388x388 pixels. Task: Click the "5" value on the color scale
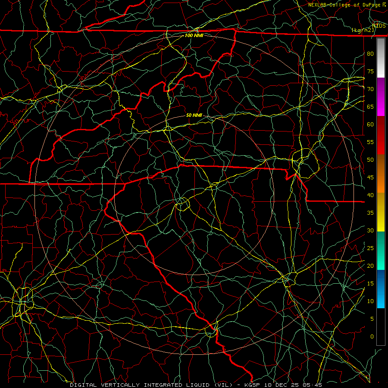click(372, 319)
